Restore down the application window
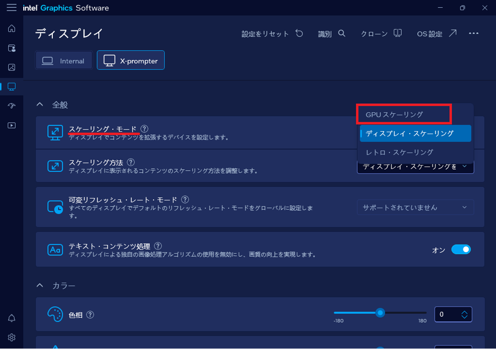 click(462, 8)
